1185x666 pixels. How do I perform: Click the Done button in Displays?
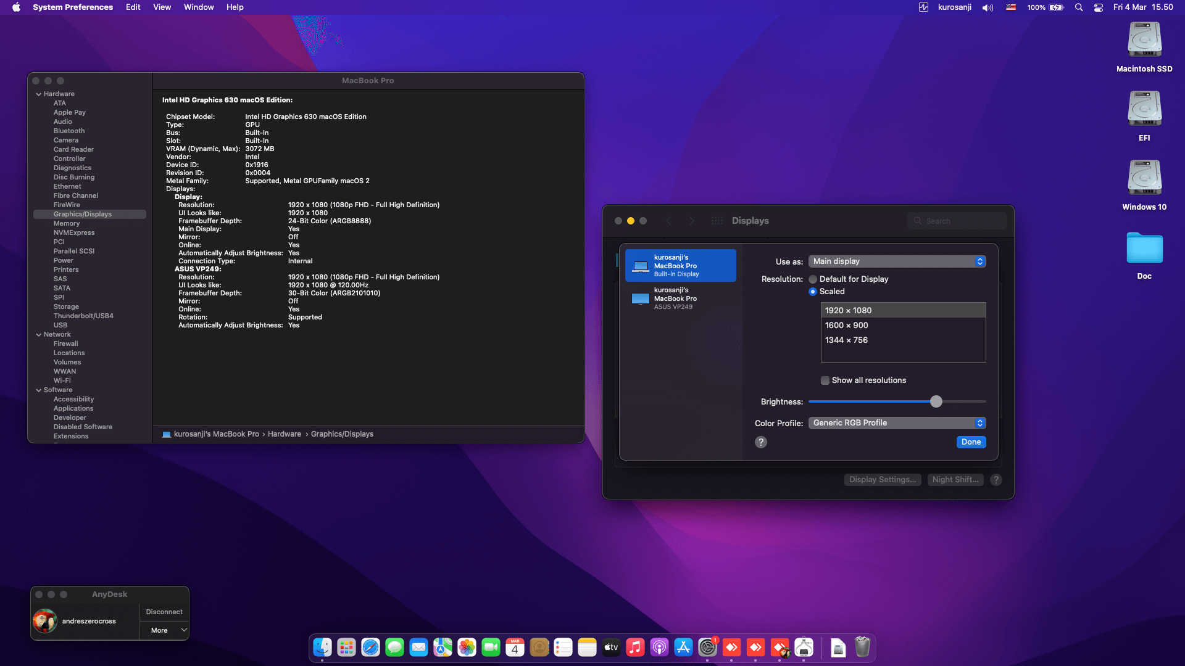[971, 442]
